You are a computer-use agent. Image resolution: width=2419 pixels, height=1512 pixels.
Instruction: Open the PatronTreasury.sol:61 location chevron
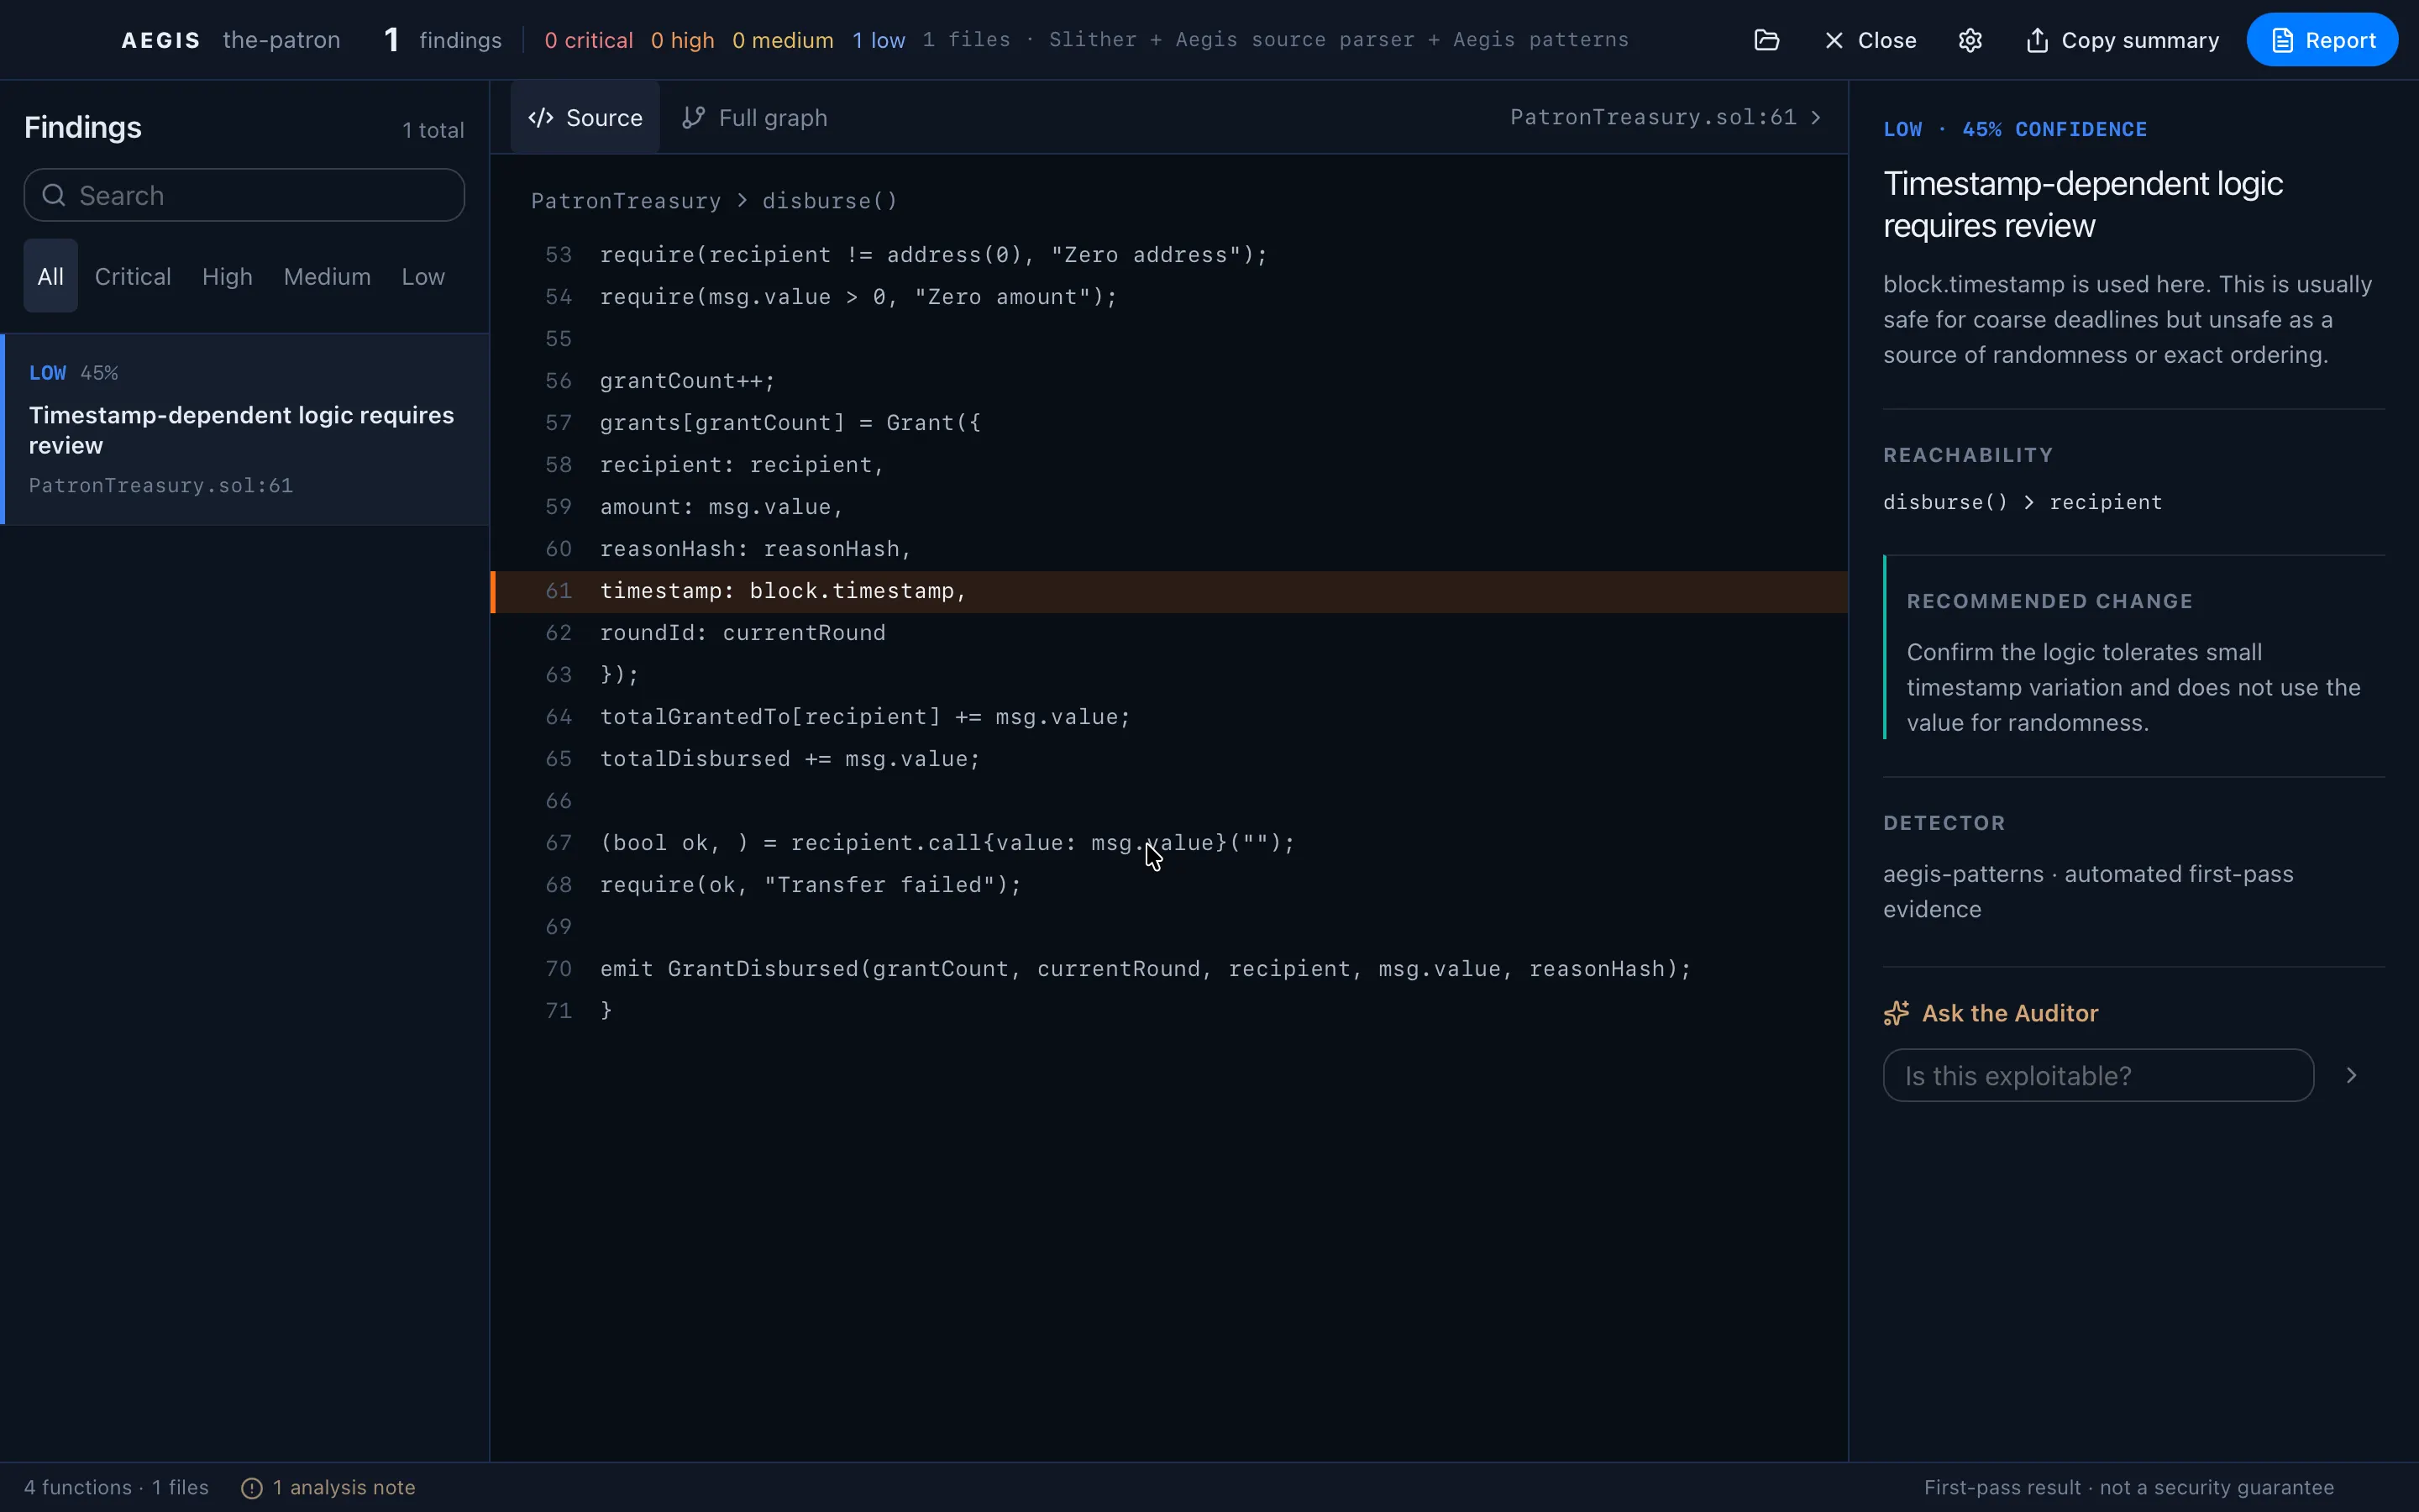tap(1816, 117)
